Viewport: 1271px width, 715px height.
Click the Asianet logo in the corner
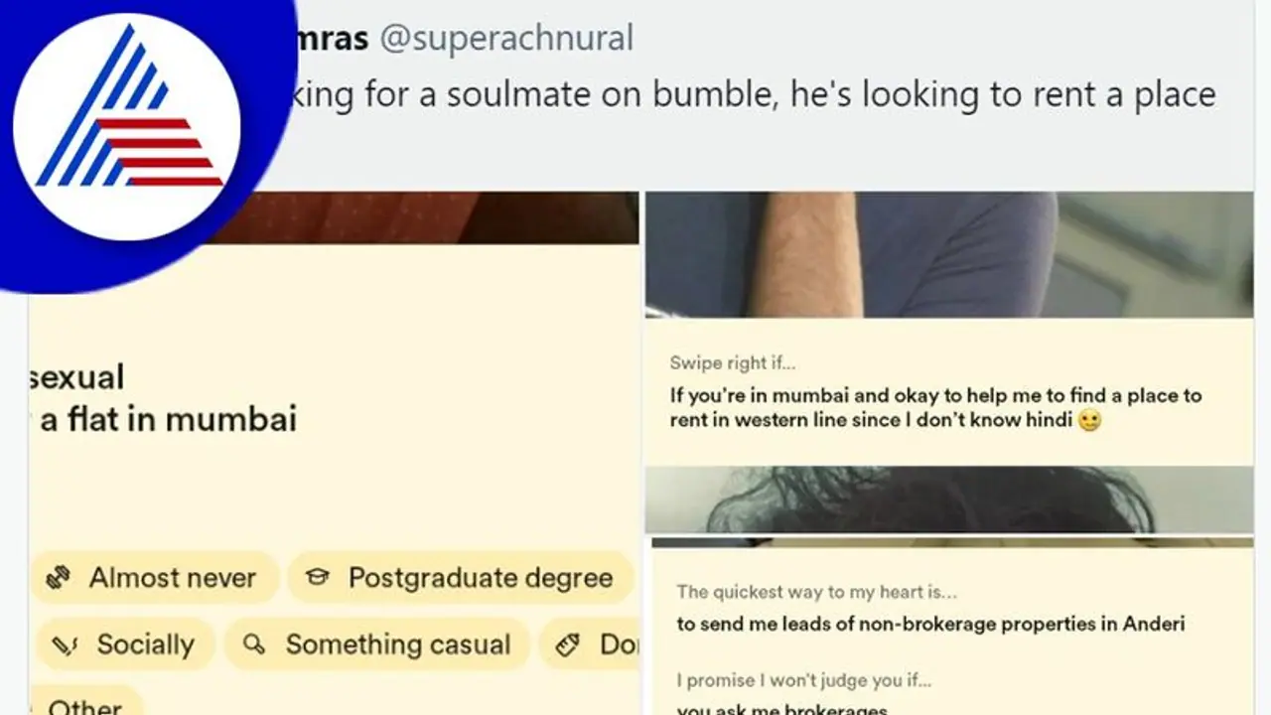[126, 126]
